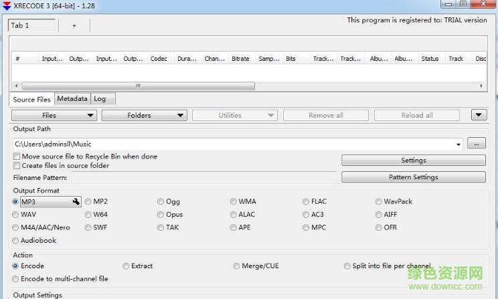Select FLAC output format
The image size is (498, 299).
click(x=306, y=201)
